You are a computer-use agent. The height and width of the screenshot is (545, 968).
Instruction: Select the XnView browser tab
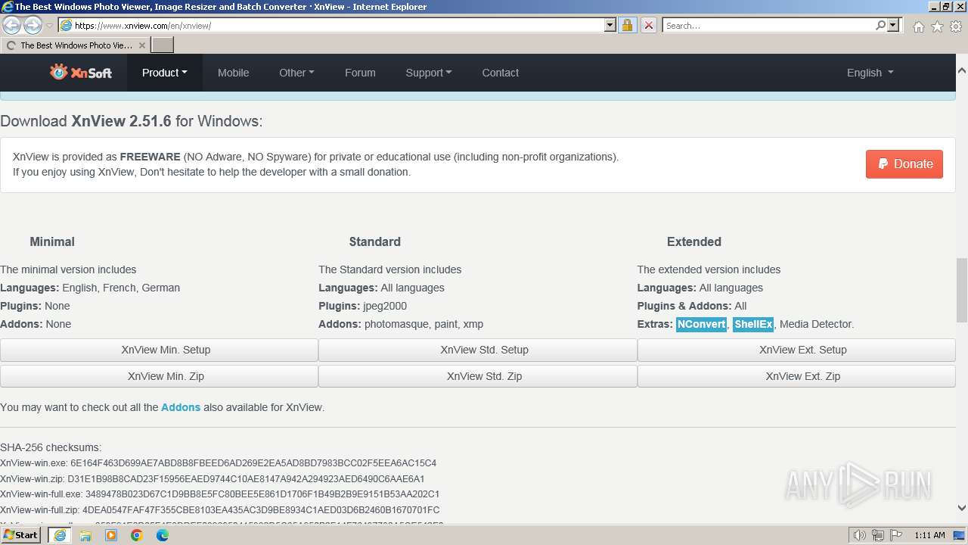click(76, 45)
